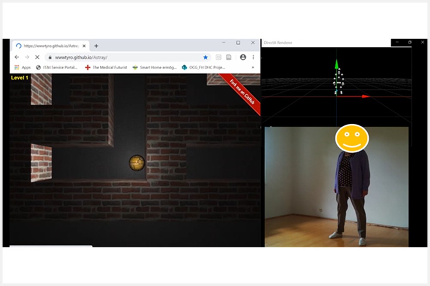Viewport: 430px width, 286px height.
Task: Click the browser Back arrow
Action: pyautogui.click(x=17, y=57)
